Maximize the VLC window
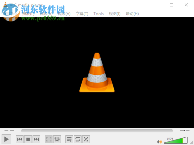The image size is (194, 145). pyautogui.click(x=171, y=5)
